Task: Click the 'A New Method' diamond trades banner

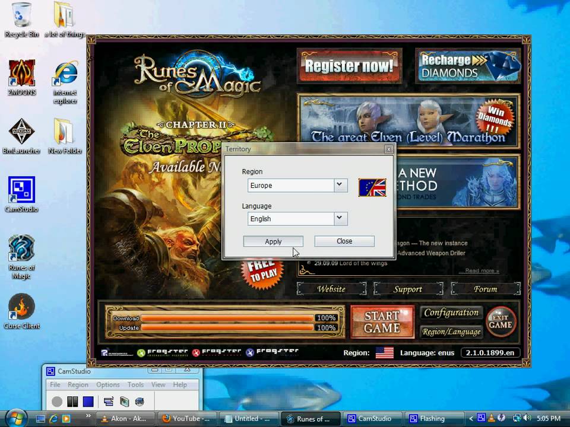Action: pos(458,182)
